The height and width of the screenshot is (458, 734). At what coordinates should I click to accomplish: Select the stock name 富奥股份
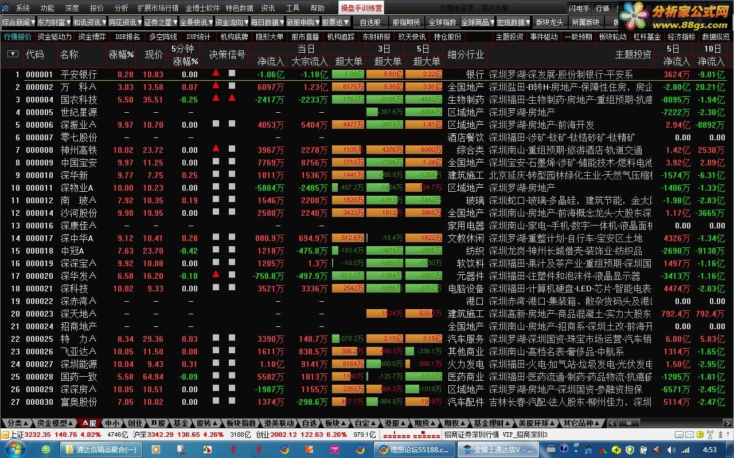pyautogui.click(x=79, y=402)
